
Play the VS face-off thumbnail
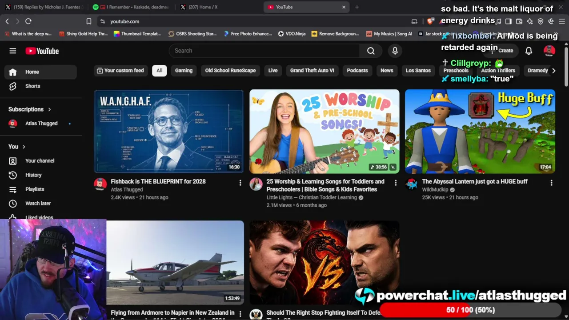[325, 262]
